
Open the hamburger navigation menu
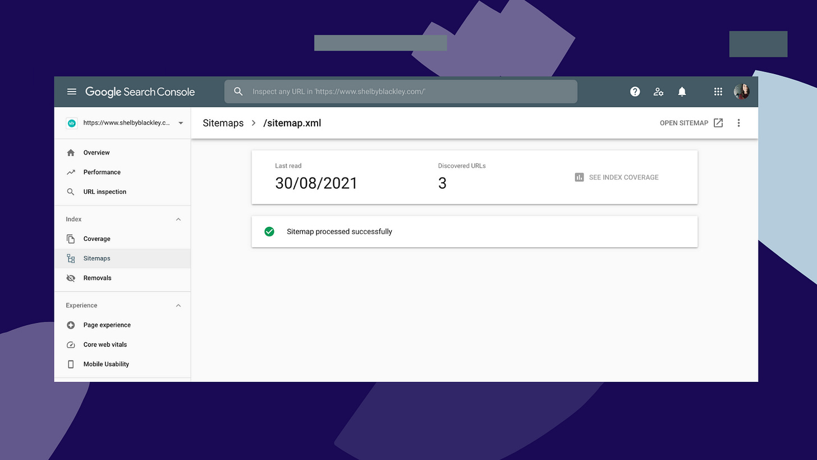pos(72,92)
